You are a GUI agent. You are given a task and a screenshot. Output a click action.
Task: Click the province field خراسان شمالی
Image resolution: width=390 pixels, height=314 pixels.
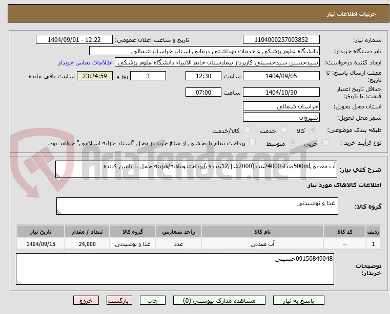pos(281,106)
